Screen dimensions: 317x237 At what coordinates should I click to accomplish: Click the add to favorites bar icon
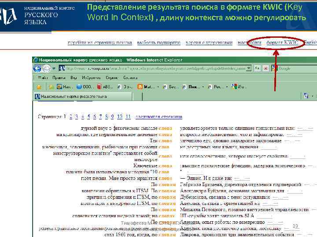pos(51,87)
